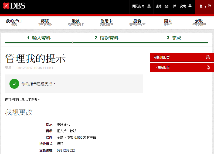
Task: Select step 3. 完成
Action: pos(174,38)
